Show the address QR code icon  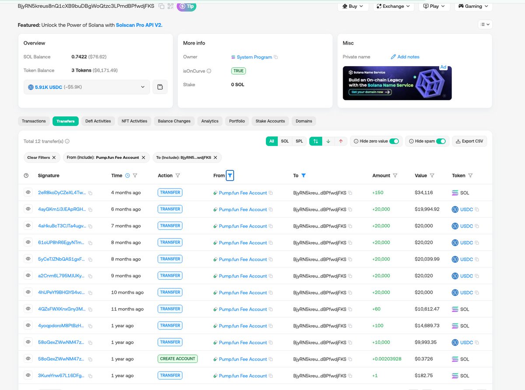170,6
